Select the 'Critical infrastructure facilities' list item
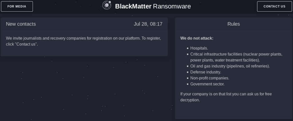Image resolution: width=293 pixels, height=121 pixels. pos(236,57)
